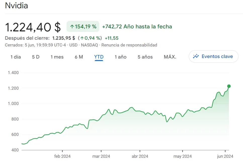Open the 5 años range
The height and width of the screenshot is (163, 243).
click(145, 57)
